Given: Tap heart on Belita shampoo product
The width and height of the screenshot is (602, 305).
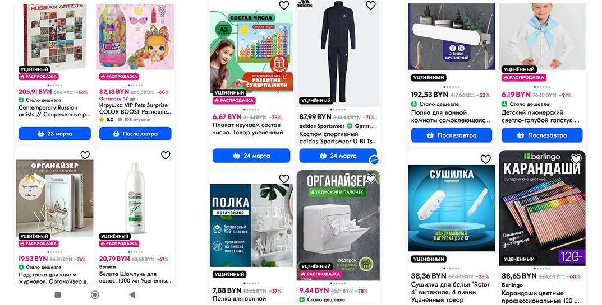Looking at the screenshot, I should [166, 155].
